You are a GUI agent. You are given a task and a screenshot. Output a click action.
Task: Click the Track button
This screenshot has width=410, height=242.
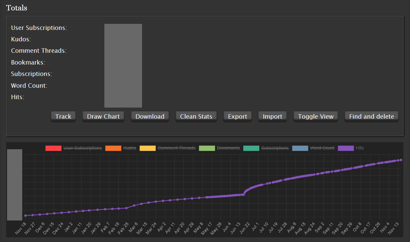[x=63, y=116]
